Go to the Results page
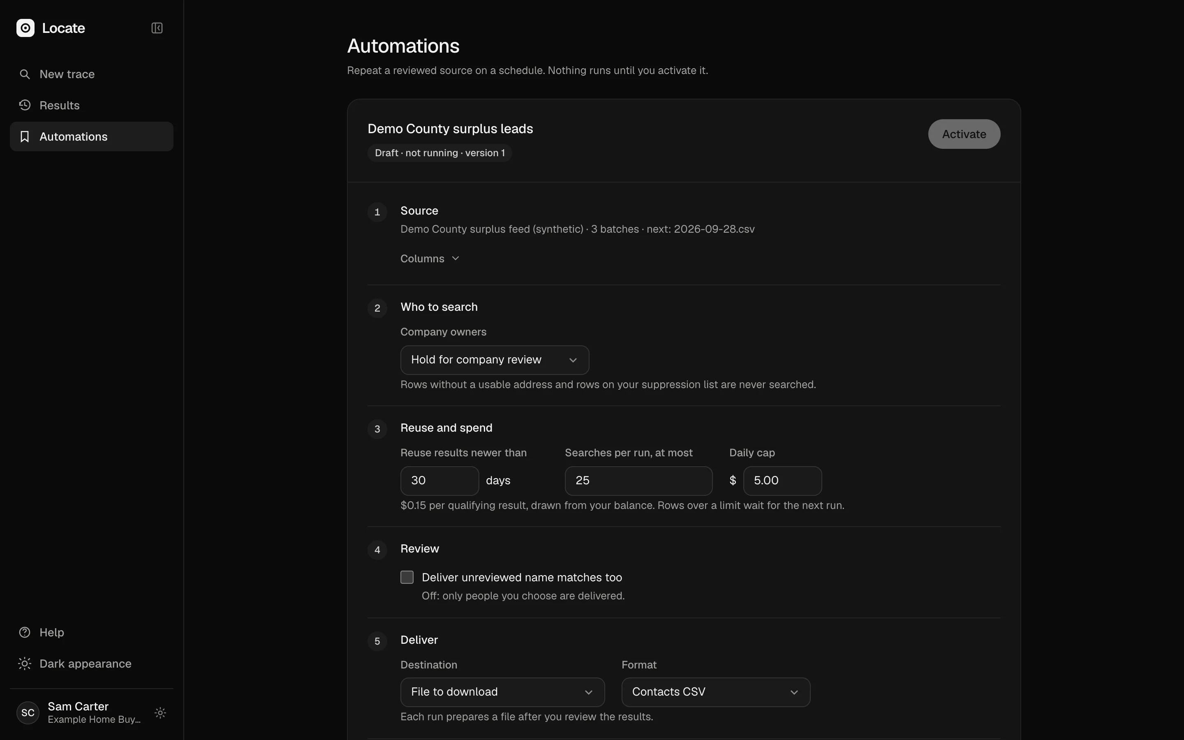Viewport: 1184px width, 740px height. coord(92,105)
